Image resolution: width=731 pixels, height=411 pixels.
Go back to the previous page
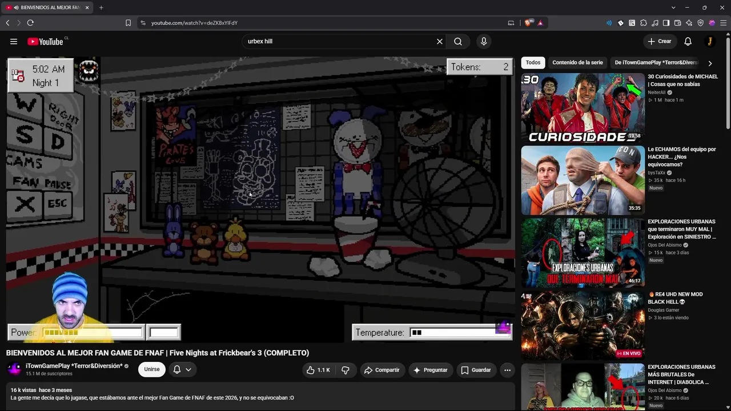(7, 23)
